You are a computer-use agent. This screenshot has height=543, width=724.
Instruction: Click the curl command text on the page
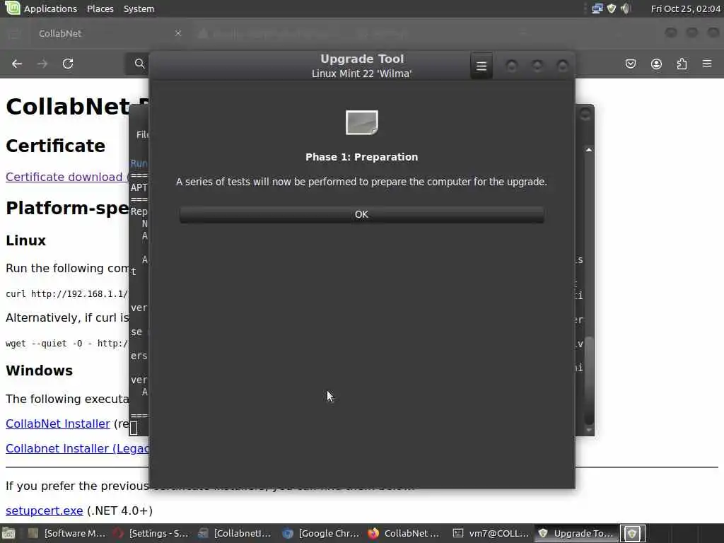(67, 293)
